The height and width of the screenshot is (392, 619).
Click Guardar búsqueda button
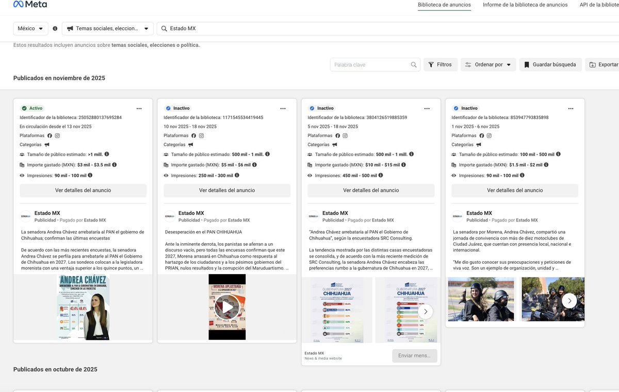coord(550,65)
